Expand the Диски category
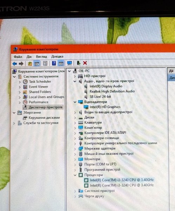The image size is (175, 211). (75, 118)
